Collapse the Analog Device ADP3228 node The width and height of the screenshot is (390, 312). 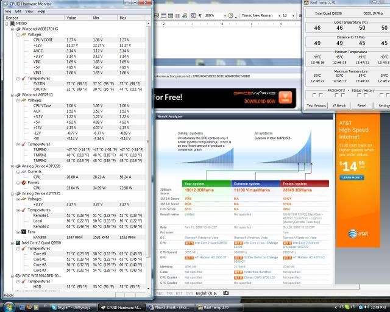coord(12,166)
